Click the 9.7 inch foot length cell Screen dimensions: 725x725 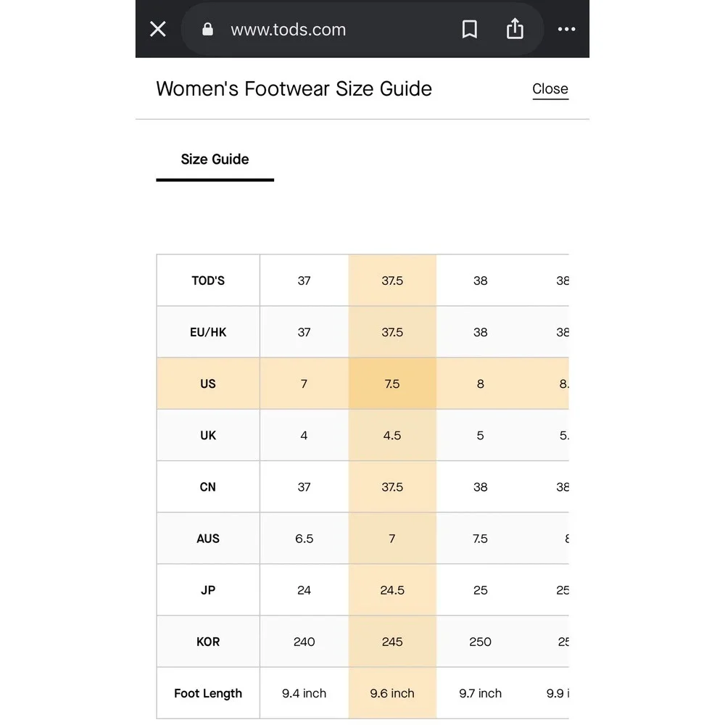tap(481, 693)
